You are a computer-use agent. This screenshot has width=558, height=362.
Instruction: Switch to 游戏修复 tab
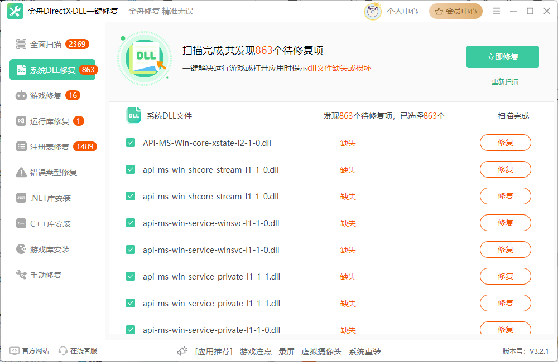(52, 96)
